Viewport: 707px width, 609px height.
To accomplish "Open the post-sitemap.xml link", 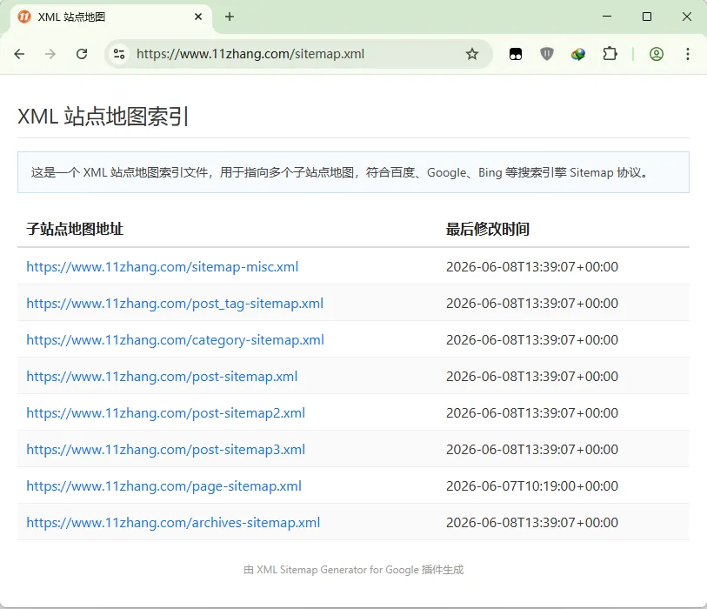I will coord(162,376).
